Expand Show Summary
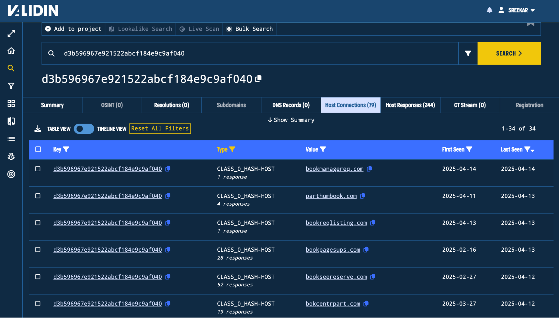 [291, 120]
